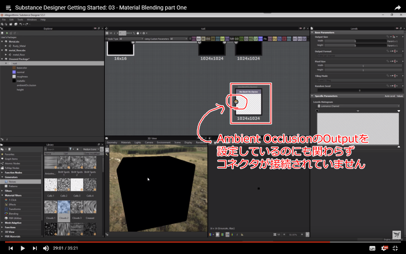Click the 2D view histogram icon

pyautogui.click(x=242, y=235)
